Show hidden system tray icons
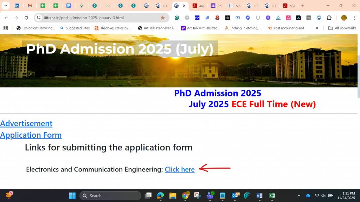Viewport: 360px width, 202px height. [x=299, y=196]
